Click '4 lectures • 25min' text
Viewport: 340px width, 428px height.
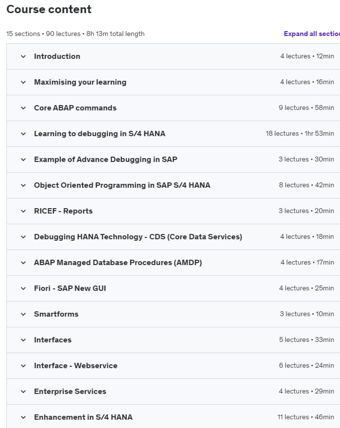(306, 288)
